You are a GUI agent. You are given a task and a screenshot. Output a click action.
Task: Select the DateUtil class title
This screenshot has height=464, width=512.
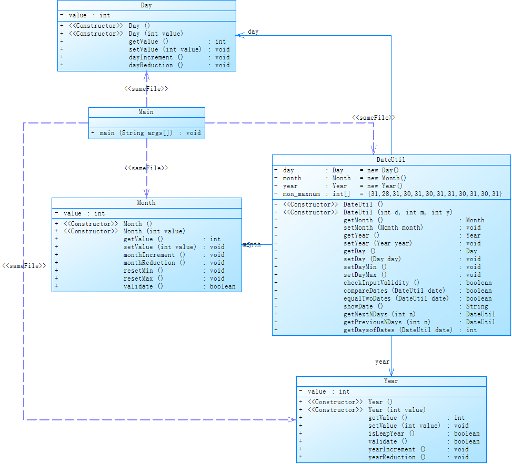(390, 160)
